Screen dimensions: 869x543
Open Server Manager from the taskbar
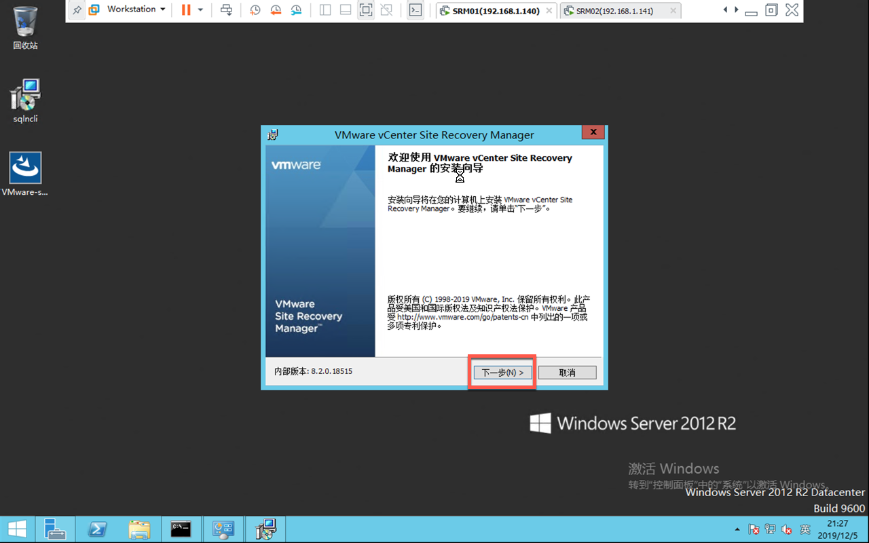tap(54, 529)
